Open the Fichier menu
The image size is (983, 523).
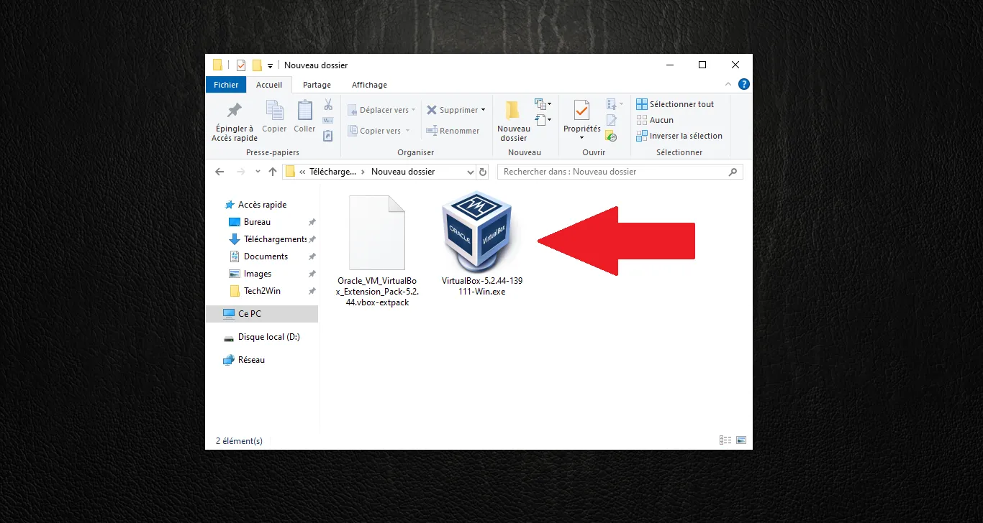225,84
